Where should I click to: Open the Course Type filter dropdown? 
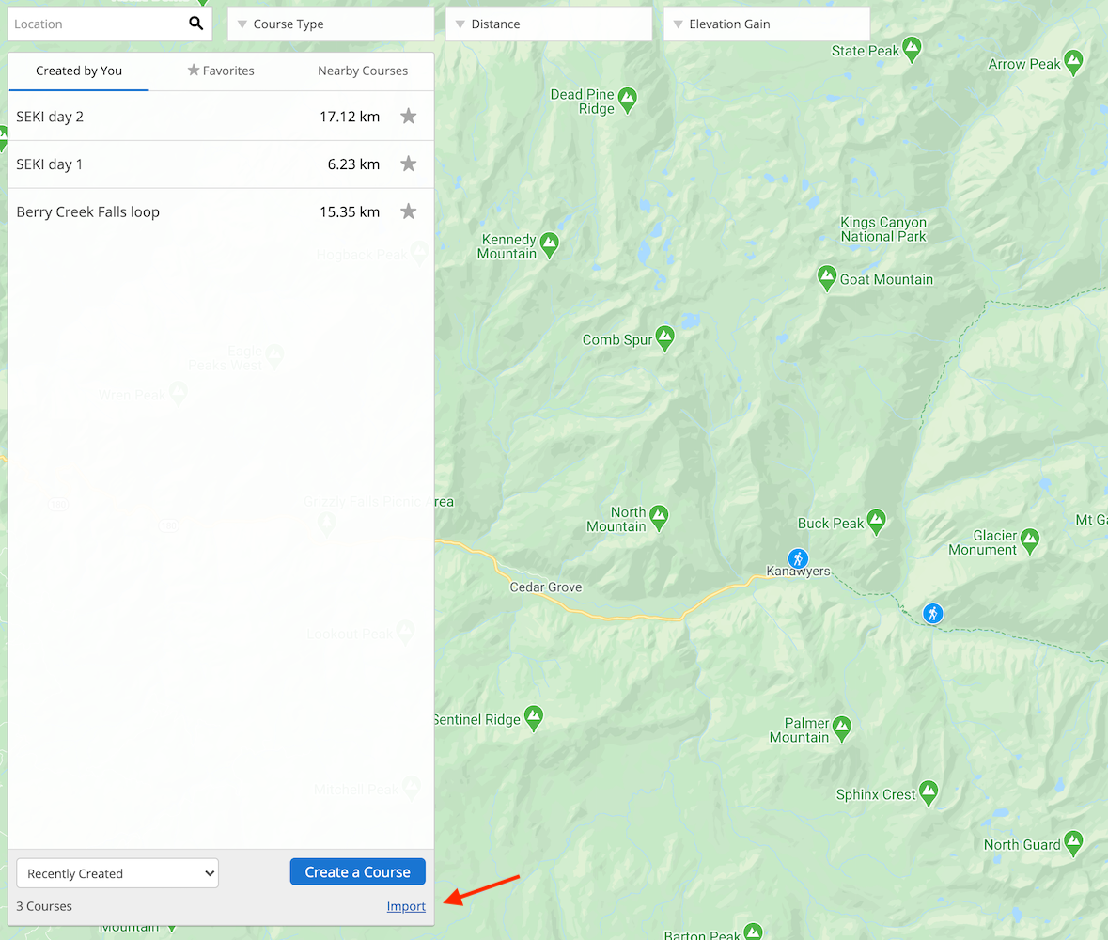(x=331, y=23)
